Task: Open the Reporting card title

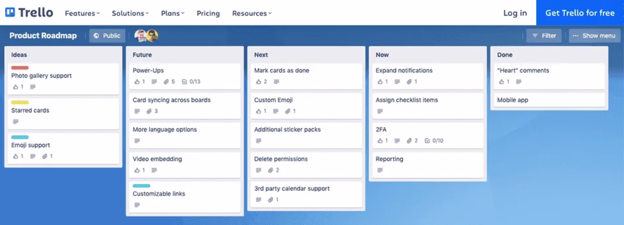Action: click(x=389, y=159)
